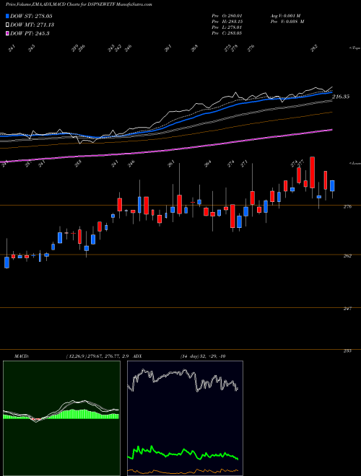Click the MACD indicator label
Screen dimensions: 361x476
pyautogui.click(x=21, y=356)
